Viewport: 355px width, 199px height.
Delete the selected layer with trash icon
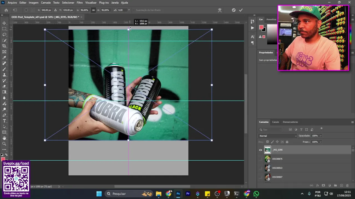point(347,185)
